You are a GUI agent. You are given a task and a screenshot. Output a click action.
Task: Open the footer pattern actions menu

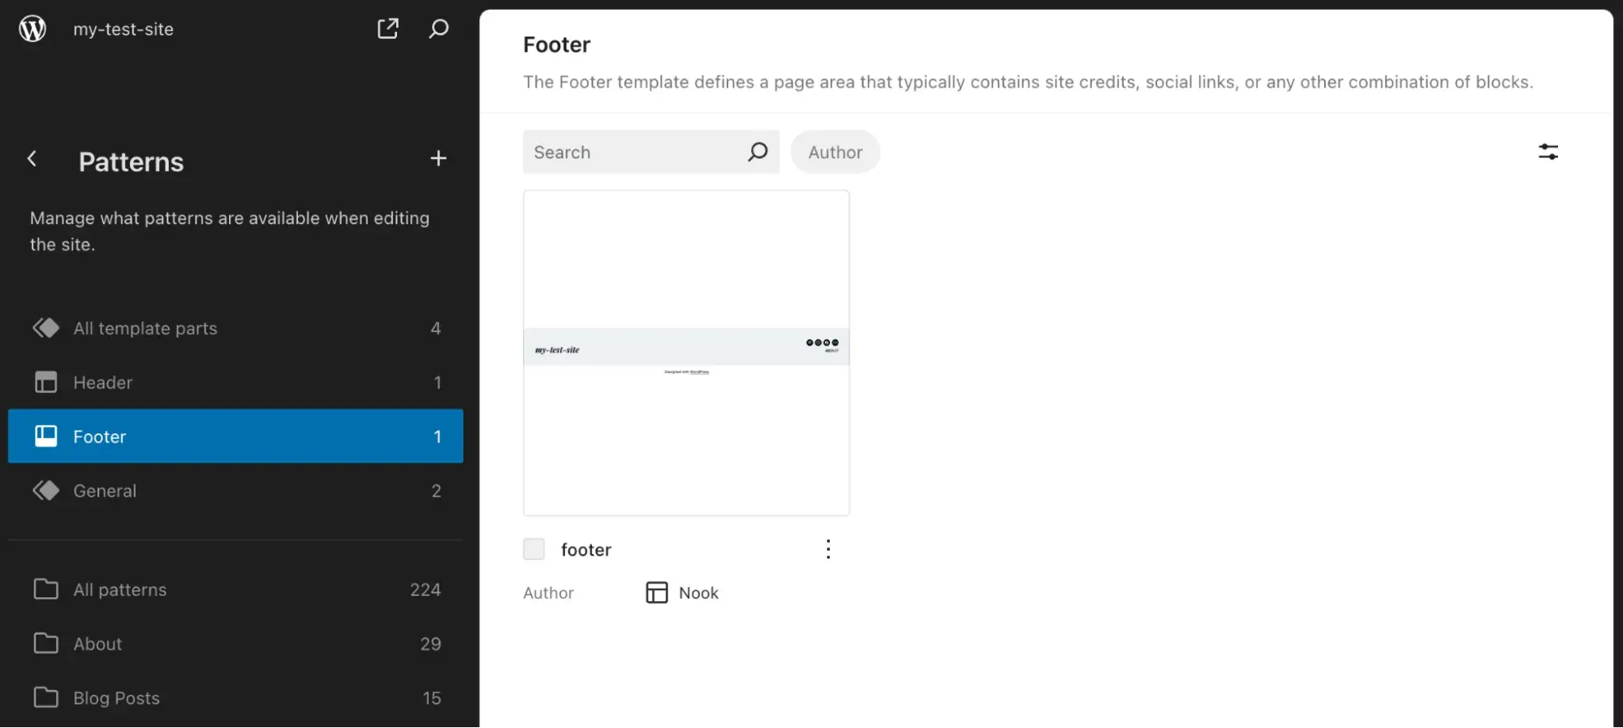[828, 549]
